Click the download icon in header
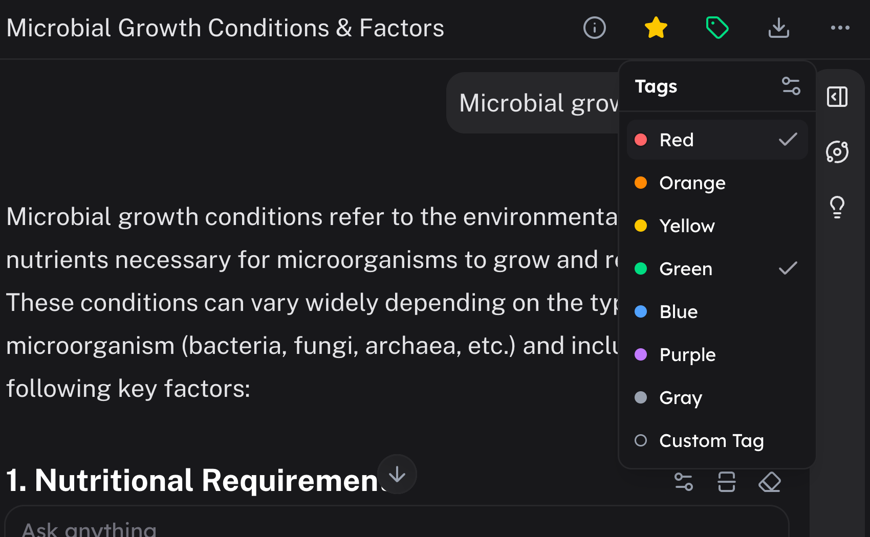This screenshot has width=870, height=537. (778, 28)
